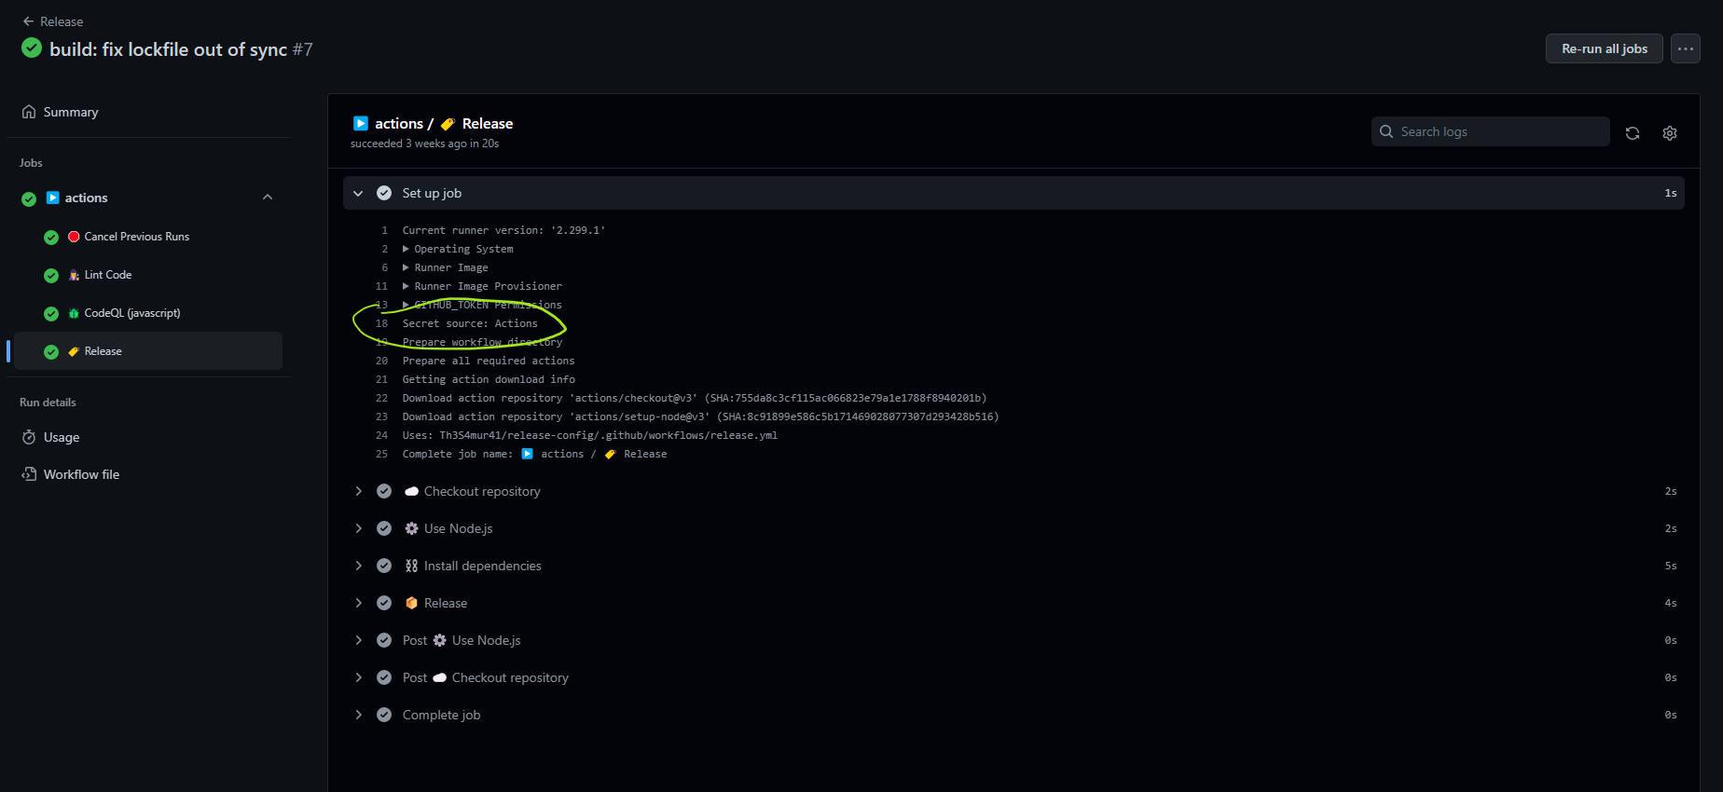Expand the Use Node.js step

pos(358,528)
